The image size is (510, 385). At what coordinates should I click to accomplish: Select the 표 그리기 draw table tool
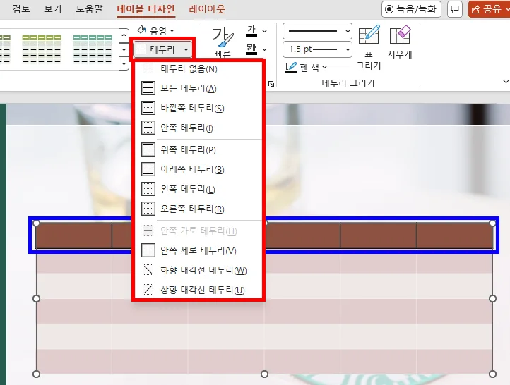click(x=369, y=47)
